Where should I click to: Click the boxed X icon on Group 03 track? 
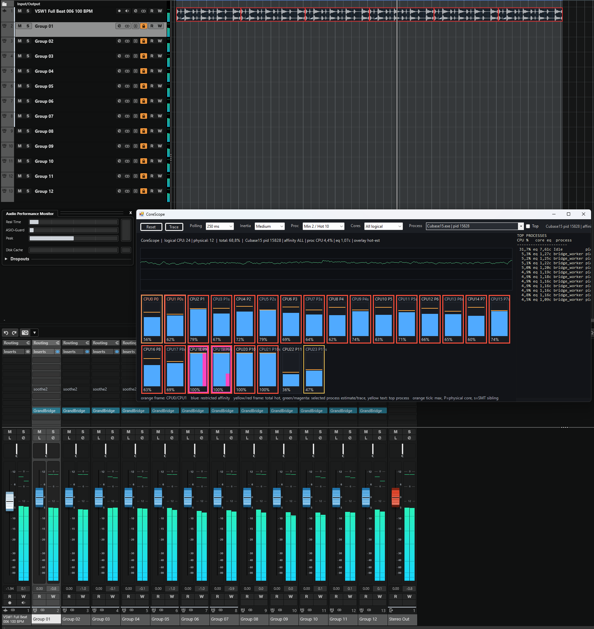click(x=135, y=56)
